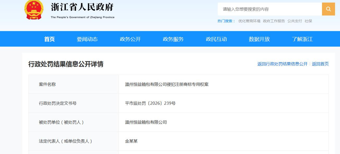The height and width of the screenshot is (154, 340).
Task: Open the 政务服务 navigation tab
Action: tap(173, 39)
